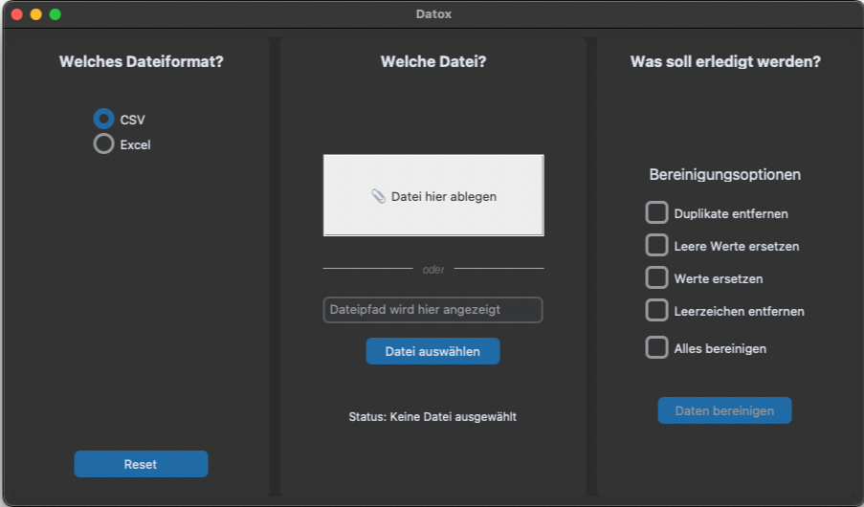Viewport: 864px width, 507px height.
Task: Click the divider between format and file panels
Action: point(274,266)
